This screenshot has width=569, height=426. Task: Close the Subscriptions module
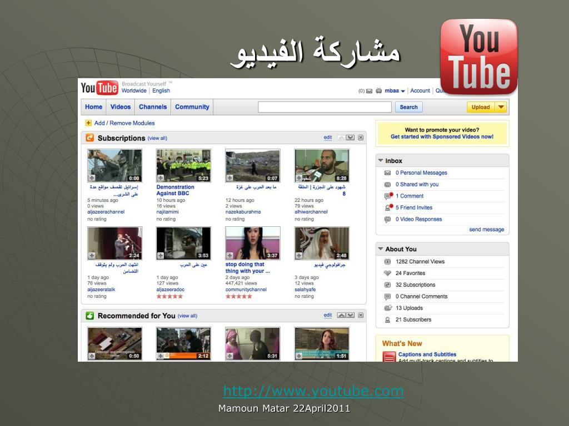point(361,138)
